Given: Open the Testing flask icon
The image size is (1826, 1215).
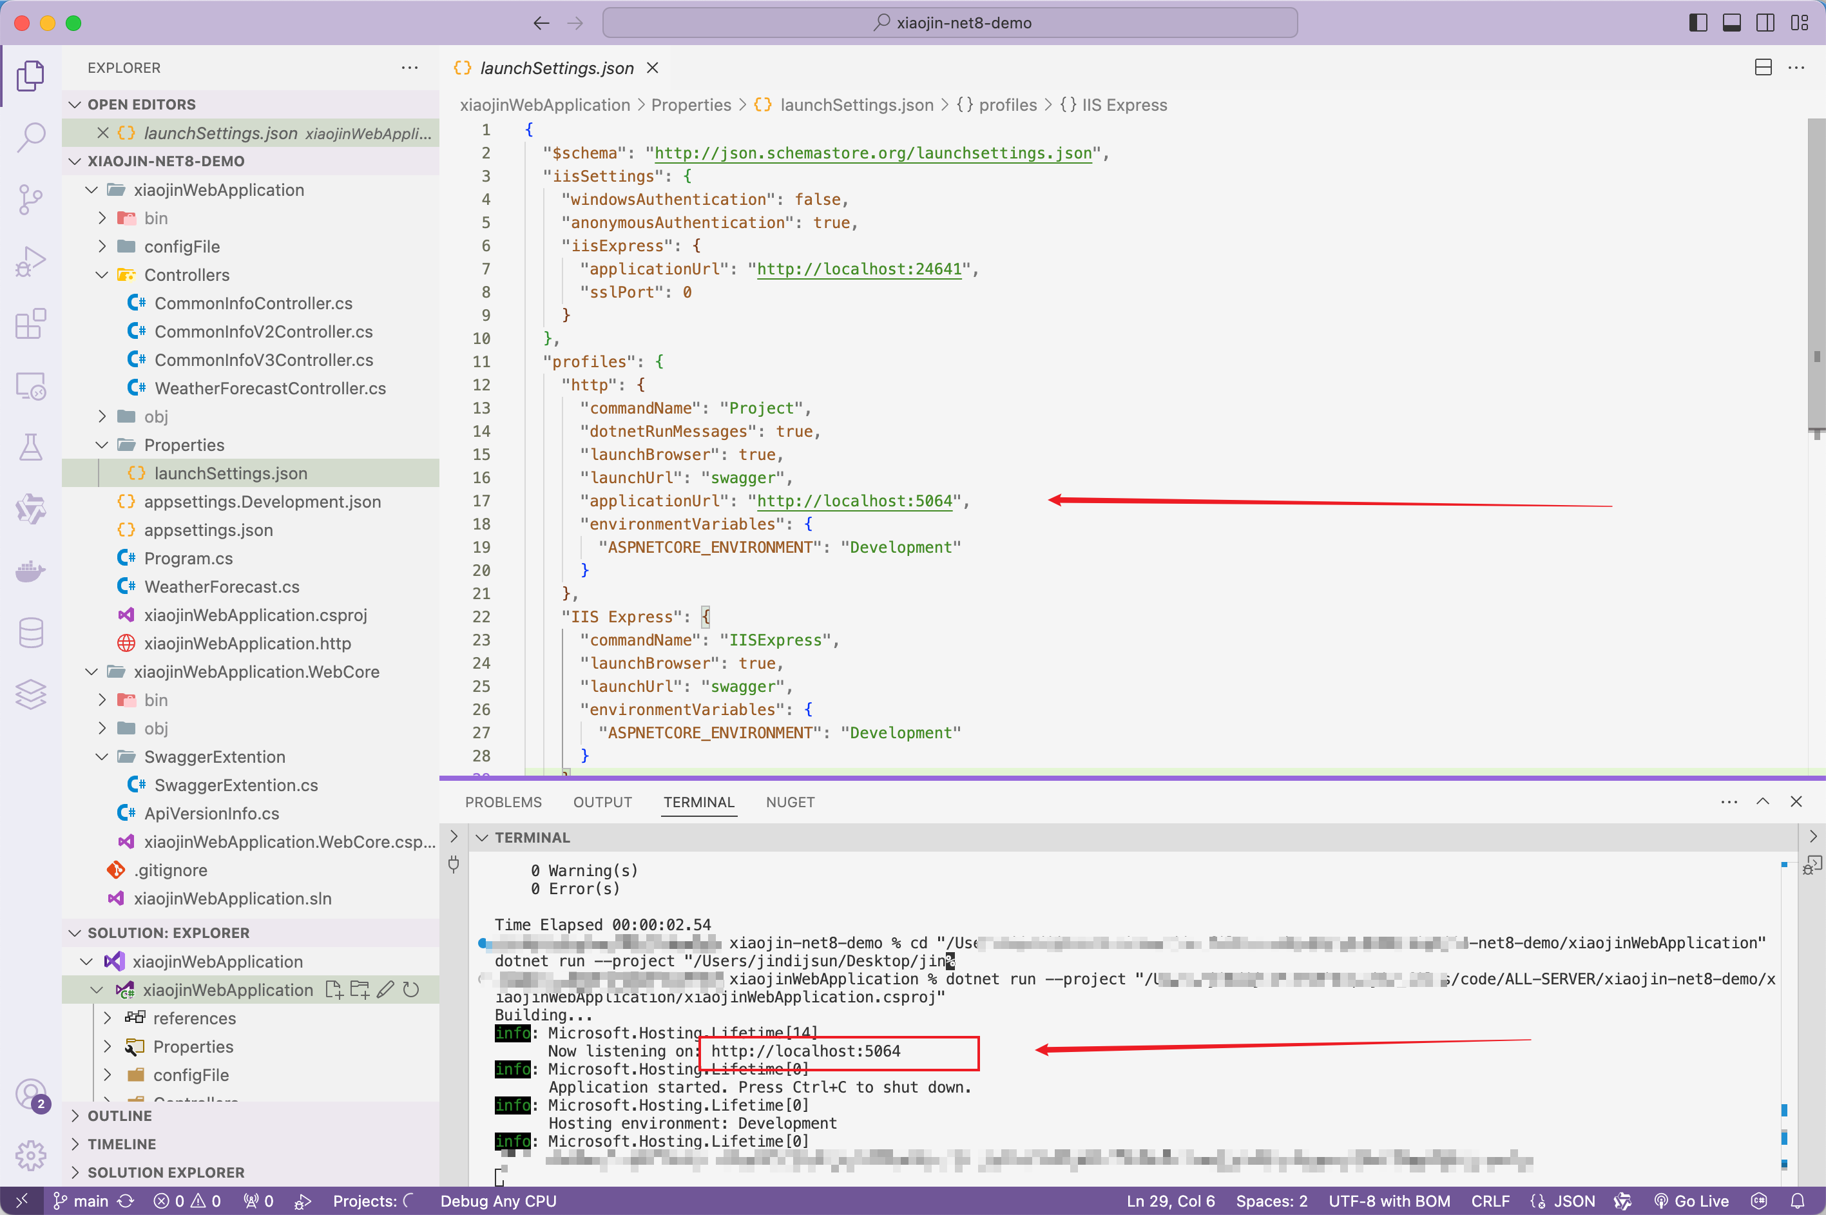Looking at the screenshot, I should pyautogui.click(x=31, y=447).
